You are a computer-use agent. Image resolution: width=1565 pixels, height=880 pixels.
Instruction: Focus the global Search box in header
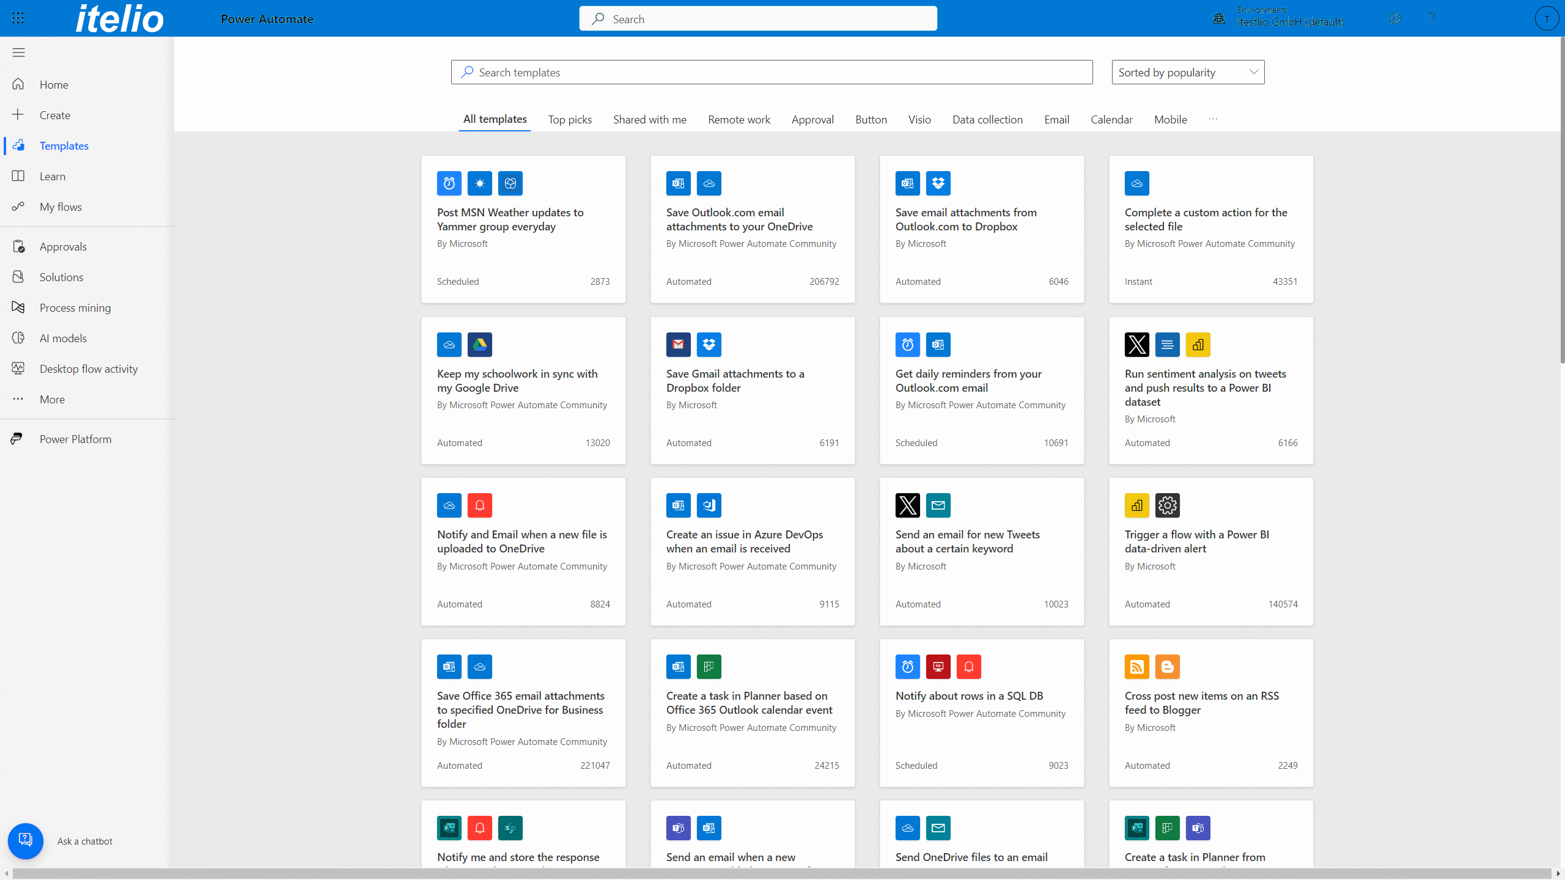tap(758, 18)
